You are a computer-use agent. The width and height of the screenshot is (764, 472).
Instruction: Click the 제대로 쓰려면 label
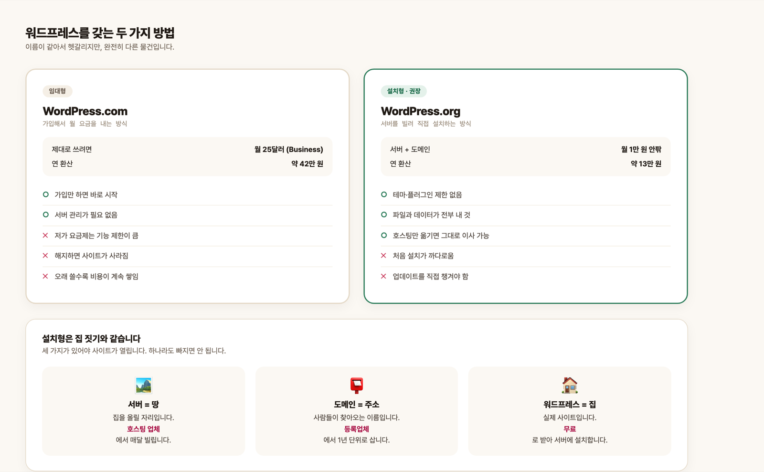(72, 150)
